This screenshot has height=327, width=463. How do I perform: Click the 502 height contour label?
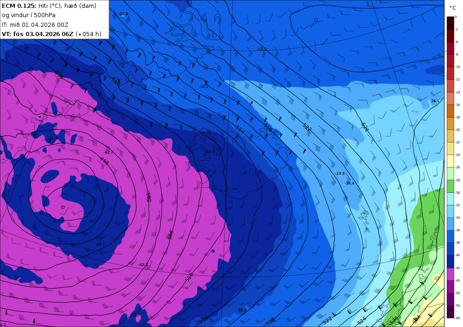(x=149, y=197)
